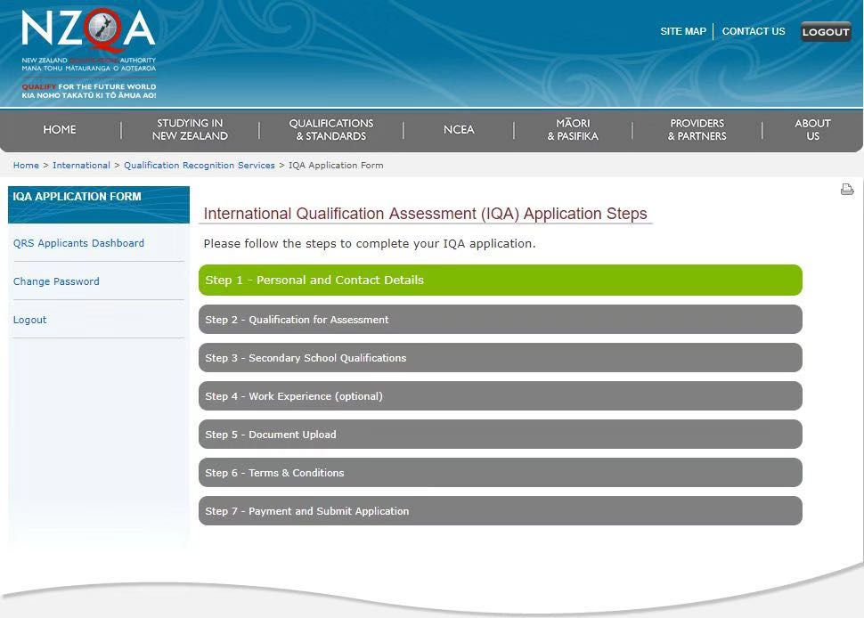This screenshot has height=618, width=864.
Task: Expand Step 5 - Document Upload
Action: [500, 435]
